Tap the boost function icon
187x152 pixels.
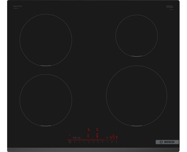pyautogui.click(x=80, y=137)
